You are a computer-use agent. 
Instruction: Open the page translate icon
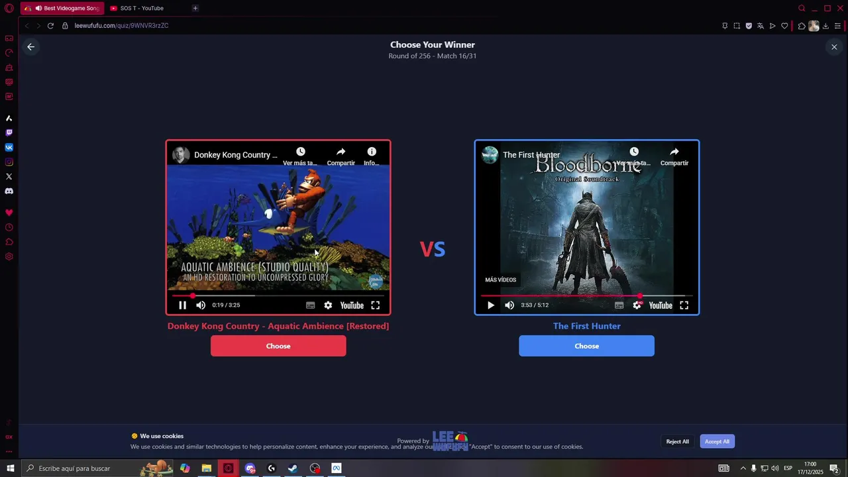[x=761, y=26]
